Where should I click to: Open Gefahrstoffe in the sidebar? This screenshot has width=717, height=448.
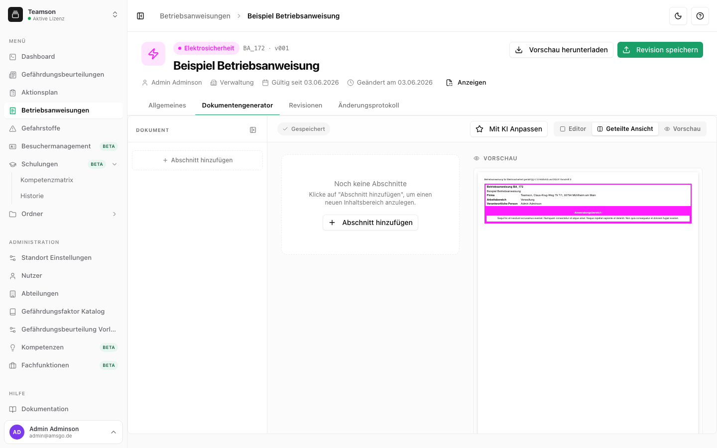(63, 128)
